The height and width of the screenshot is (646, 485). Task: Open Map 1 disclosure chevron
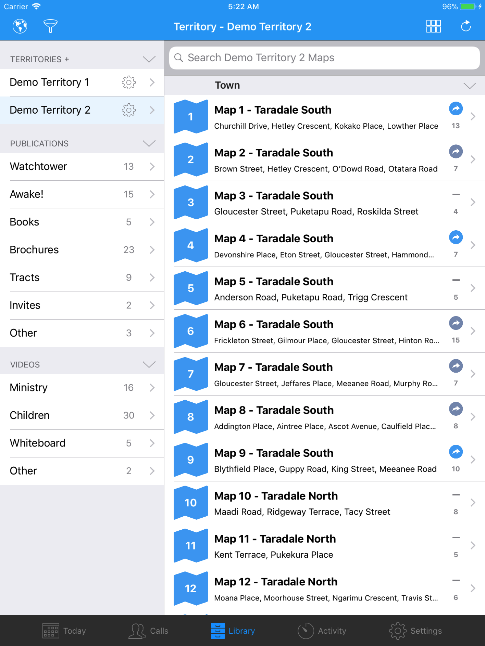tap(473, 117)
